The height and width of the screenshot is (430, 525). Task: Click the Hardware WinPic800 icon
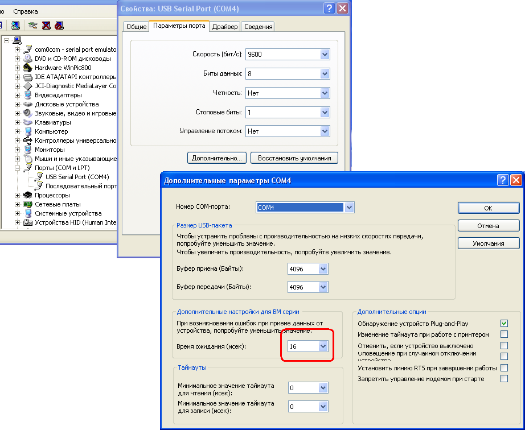pyautogui.click(x=28, y=68)
